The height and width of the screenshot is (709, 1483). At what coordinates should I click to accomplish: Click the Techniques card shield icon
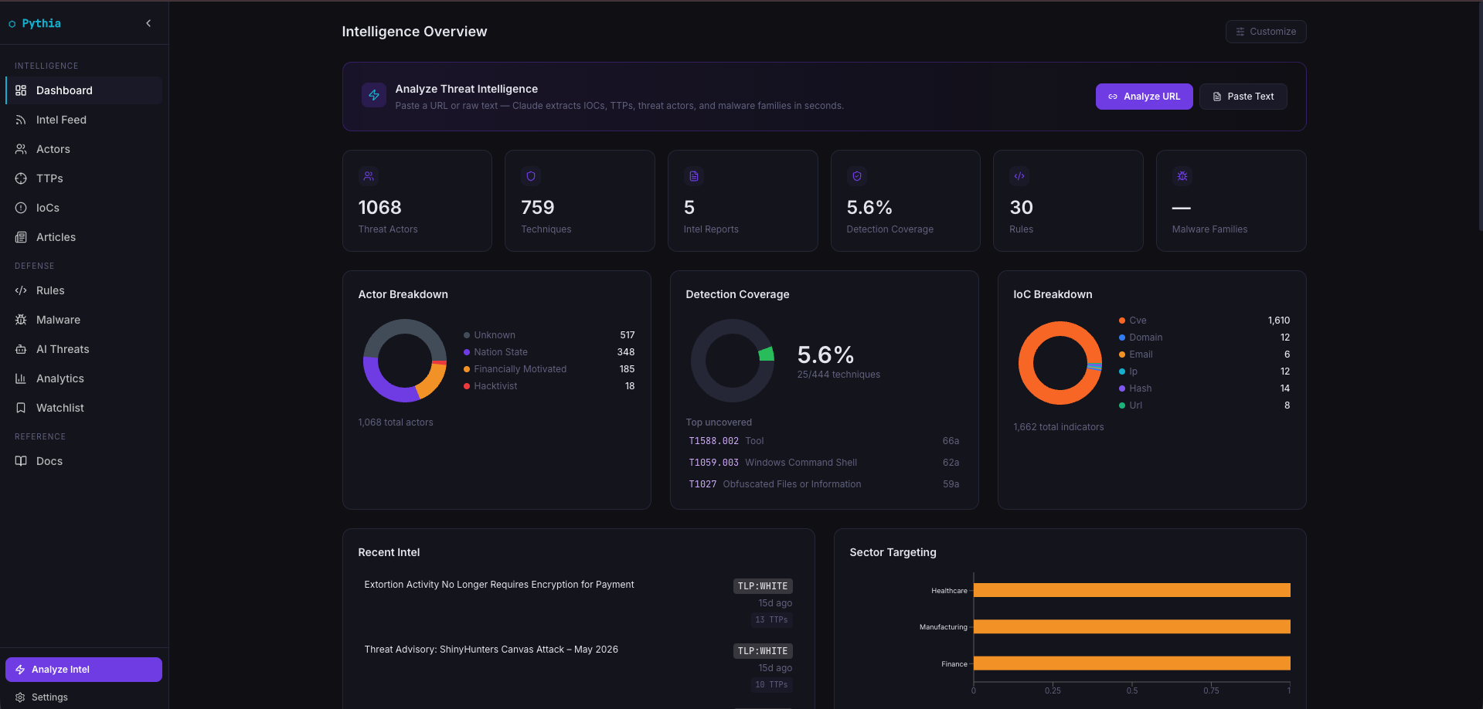point(531,176)
